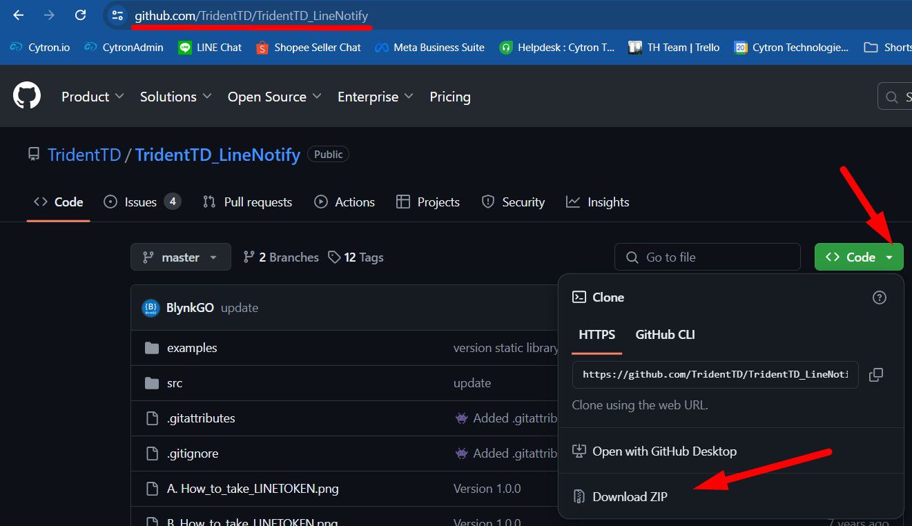Click the Public repository badge
This screenshot has width=912, height=526.
coord(328,154)
